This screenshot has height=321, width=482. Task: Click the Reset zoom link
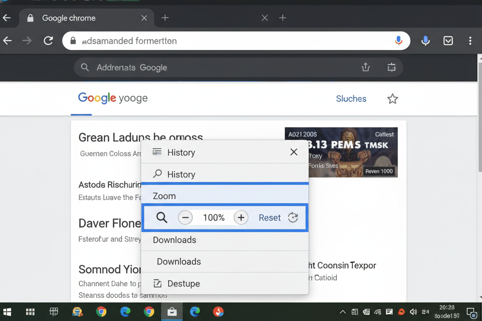coord(269,218)
